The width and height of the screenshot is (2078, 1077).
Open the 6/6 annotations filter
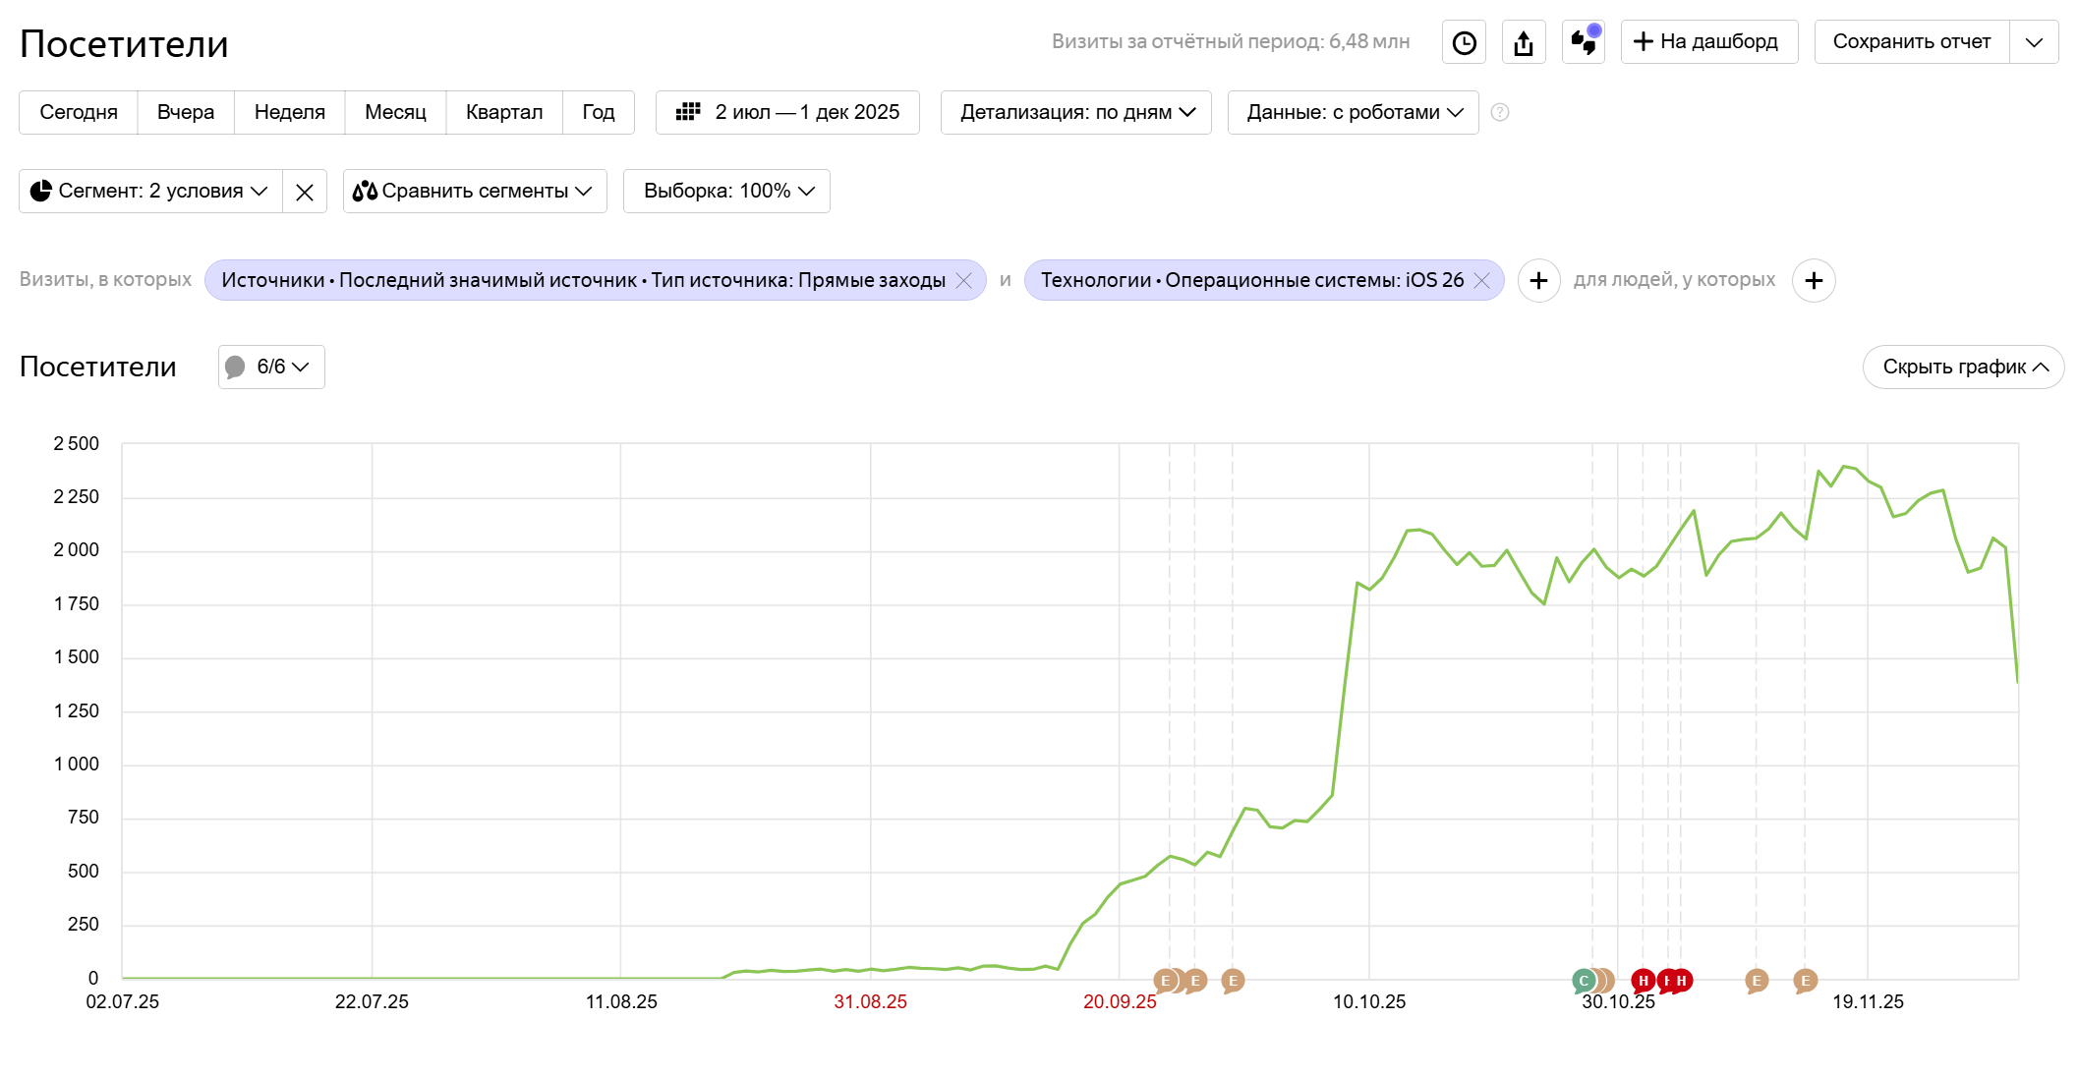pos(271,367)
